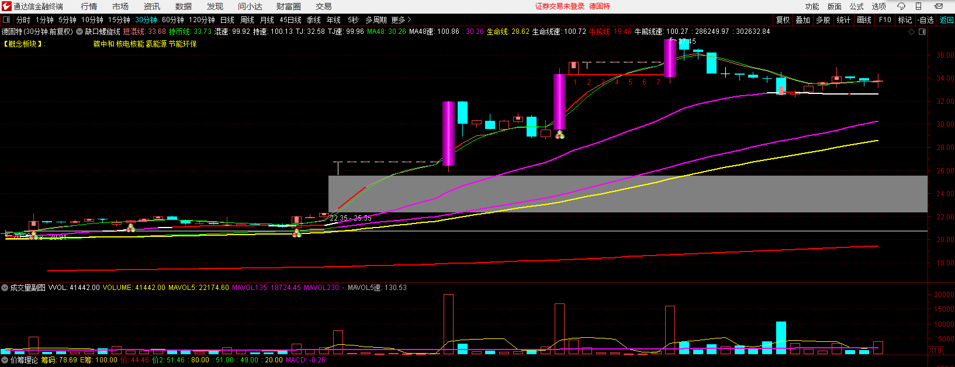955x367 pixels.
Task: Open the 市场 menu
Action: tap(120, 6)
